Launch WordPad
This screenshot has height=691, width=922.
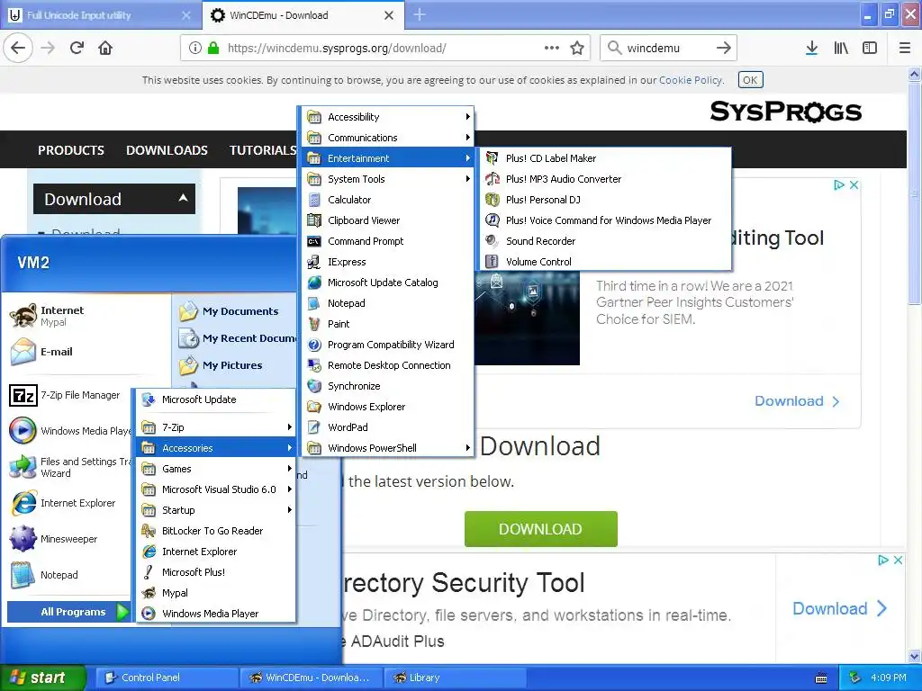coord(388,427)
